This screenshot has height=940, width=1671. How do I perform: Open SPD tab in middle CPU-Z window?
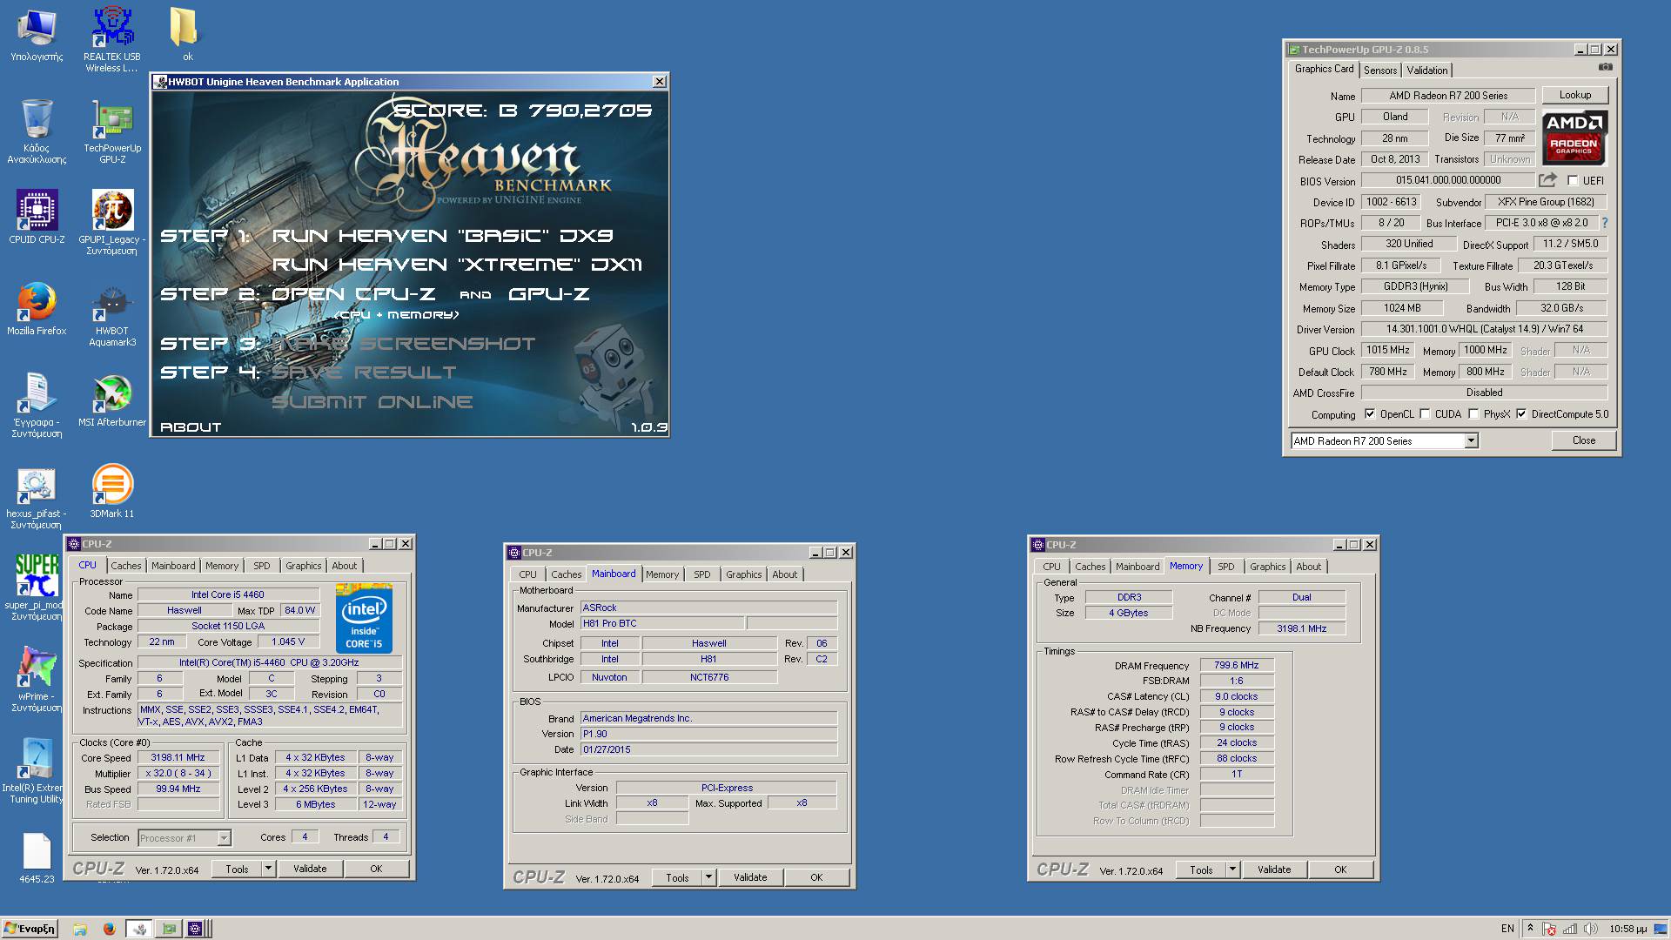tap(702, 574)
